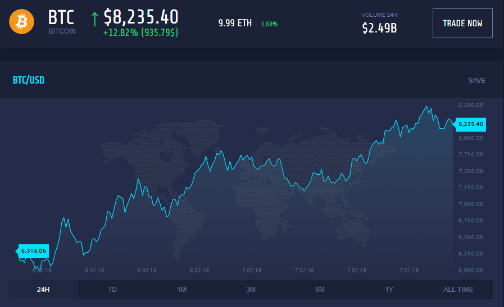
Task: Click the 6,318.06 starting price marker
Action: (x=33, y=250)
